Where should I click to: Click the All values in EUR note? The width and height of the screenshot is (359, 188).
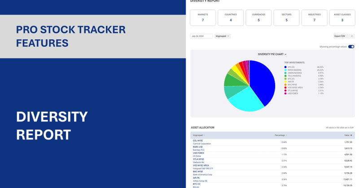point(340,127)
